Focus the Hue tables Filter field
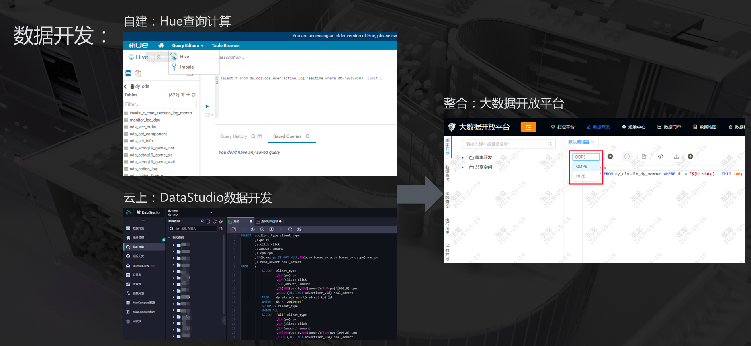 pos(160,104)
